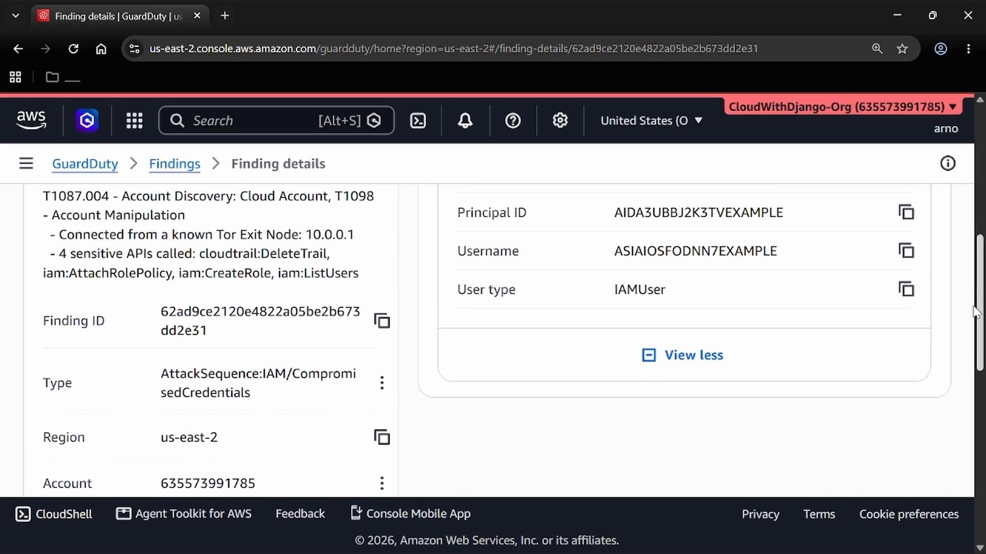Open the Amazon Q assistant icon

pos(87,121)
